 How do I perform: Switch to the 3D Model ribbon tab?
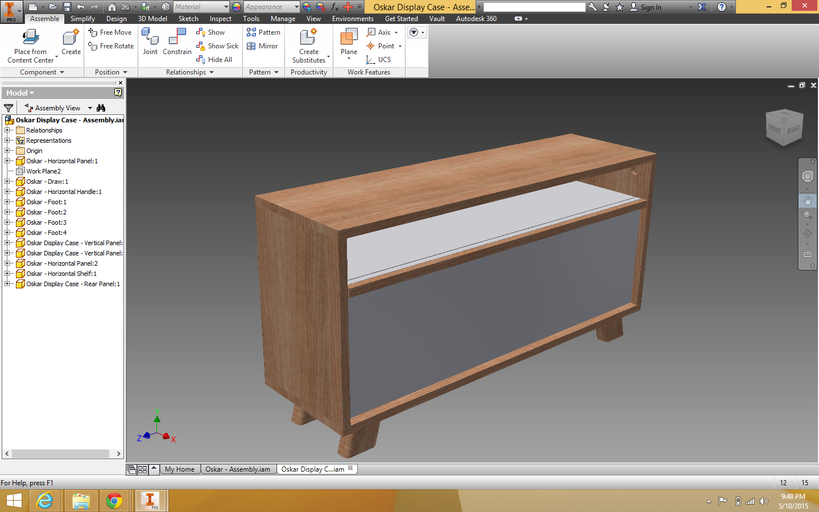point(152,19)
